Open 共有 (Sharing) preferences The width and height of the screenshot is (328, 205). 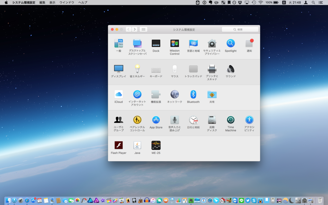tap(212, 97)
